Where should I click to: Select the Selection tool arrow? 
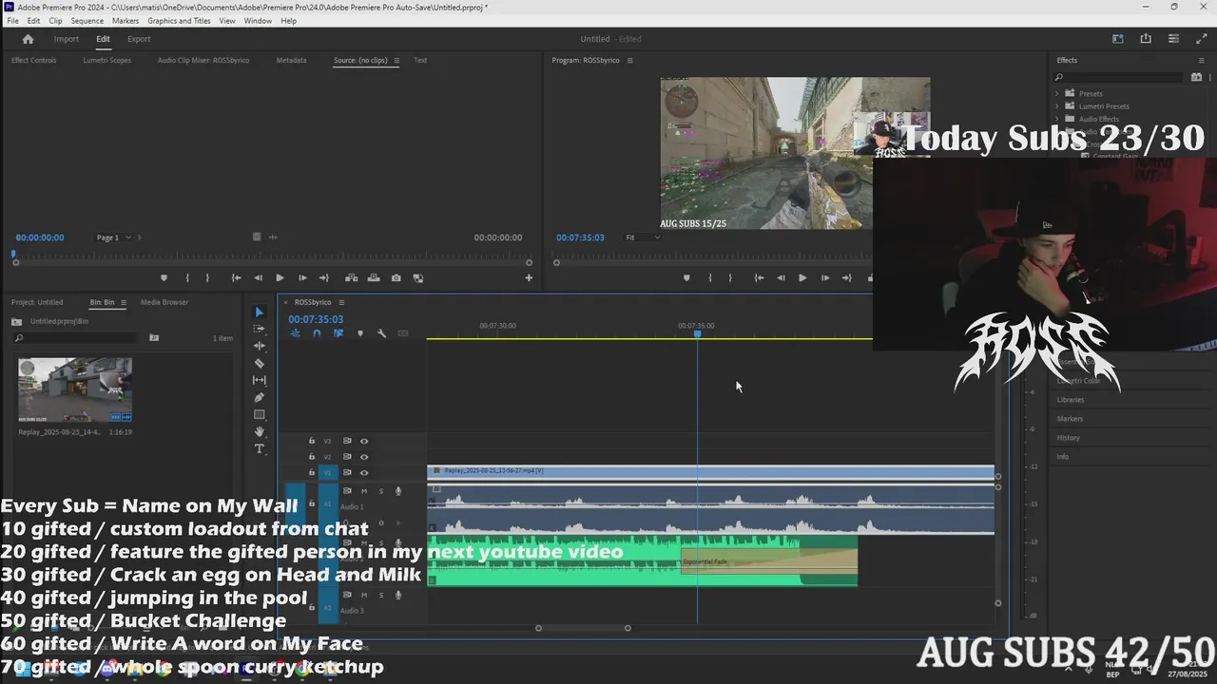pos(259,312)
